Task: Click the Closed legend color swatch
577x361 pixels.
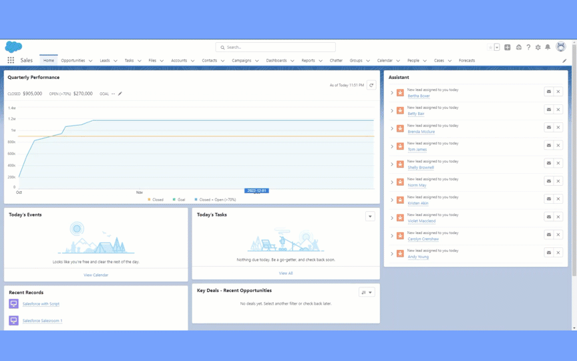Action: (149, 199)
